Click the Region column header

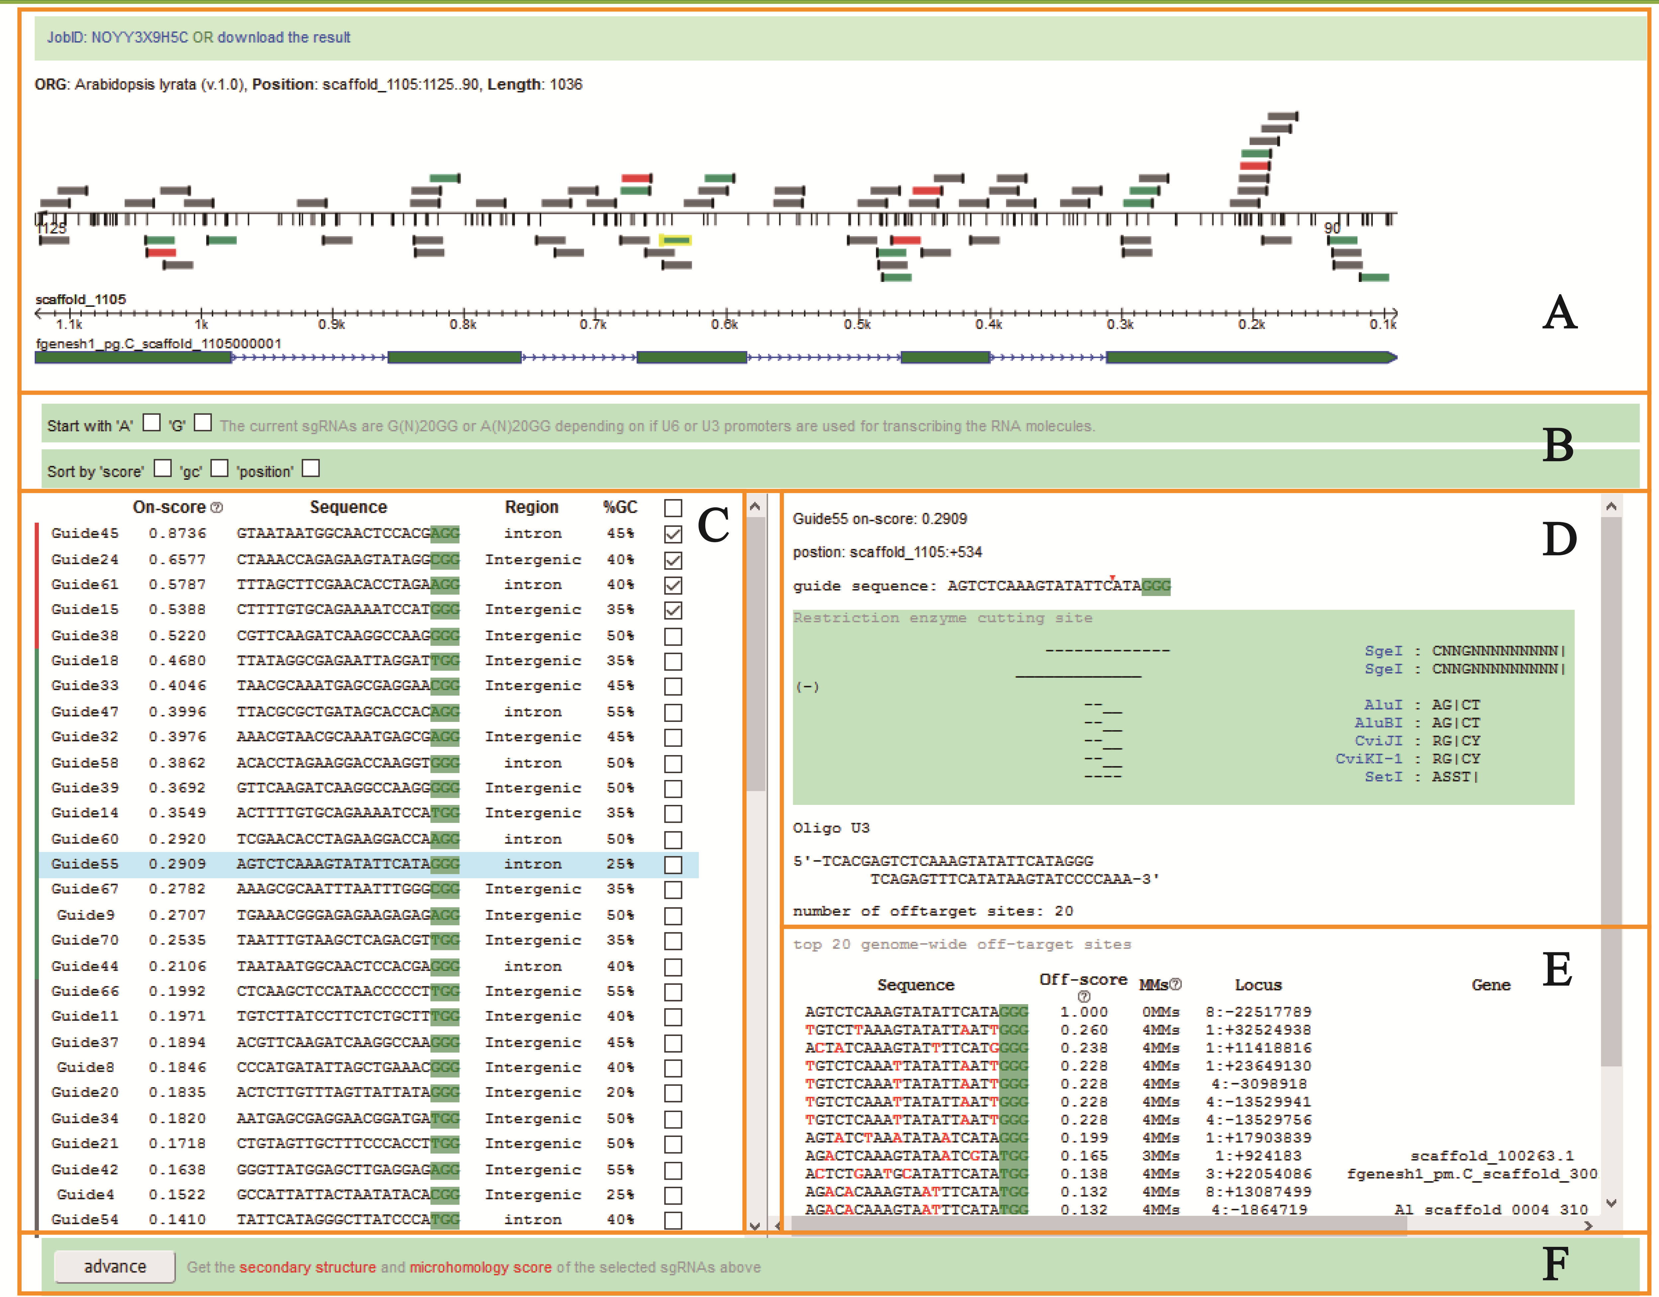[532, 507]
